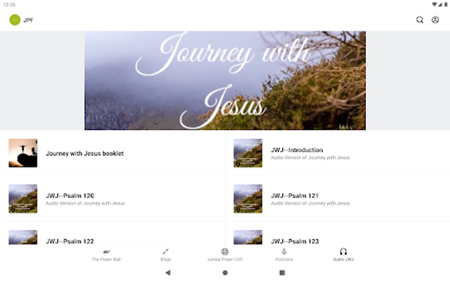Select the Podcasts microphone icon
Viewport: 450px width, 281px height.
(284, 252)
